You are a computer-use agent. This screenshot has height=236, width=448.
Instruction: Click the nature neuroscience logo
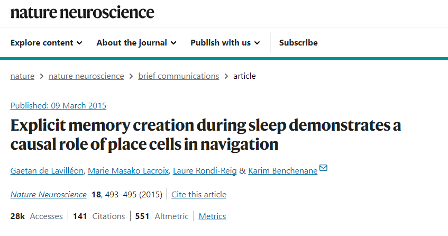[83, 12]
